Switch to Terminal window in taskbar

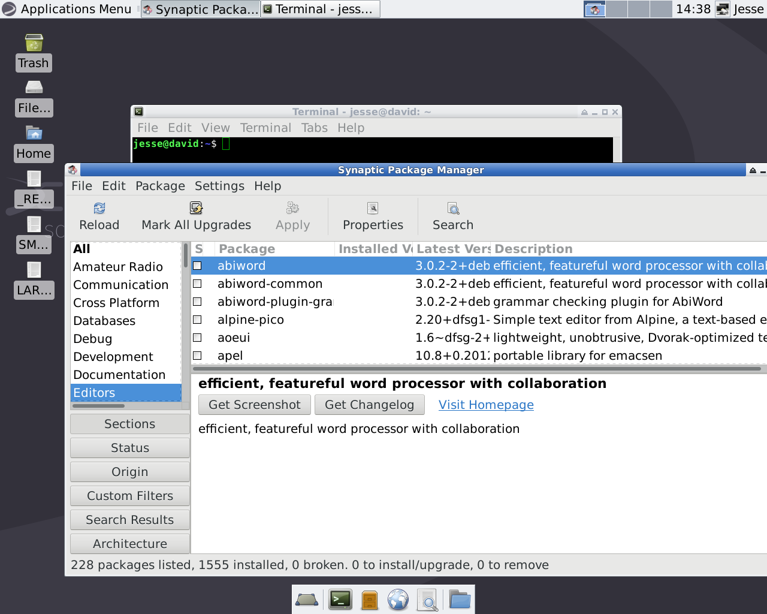tap(320, 9)
